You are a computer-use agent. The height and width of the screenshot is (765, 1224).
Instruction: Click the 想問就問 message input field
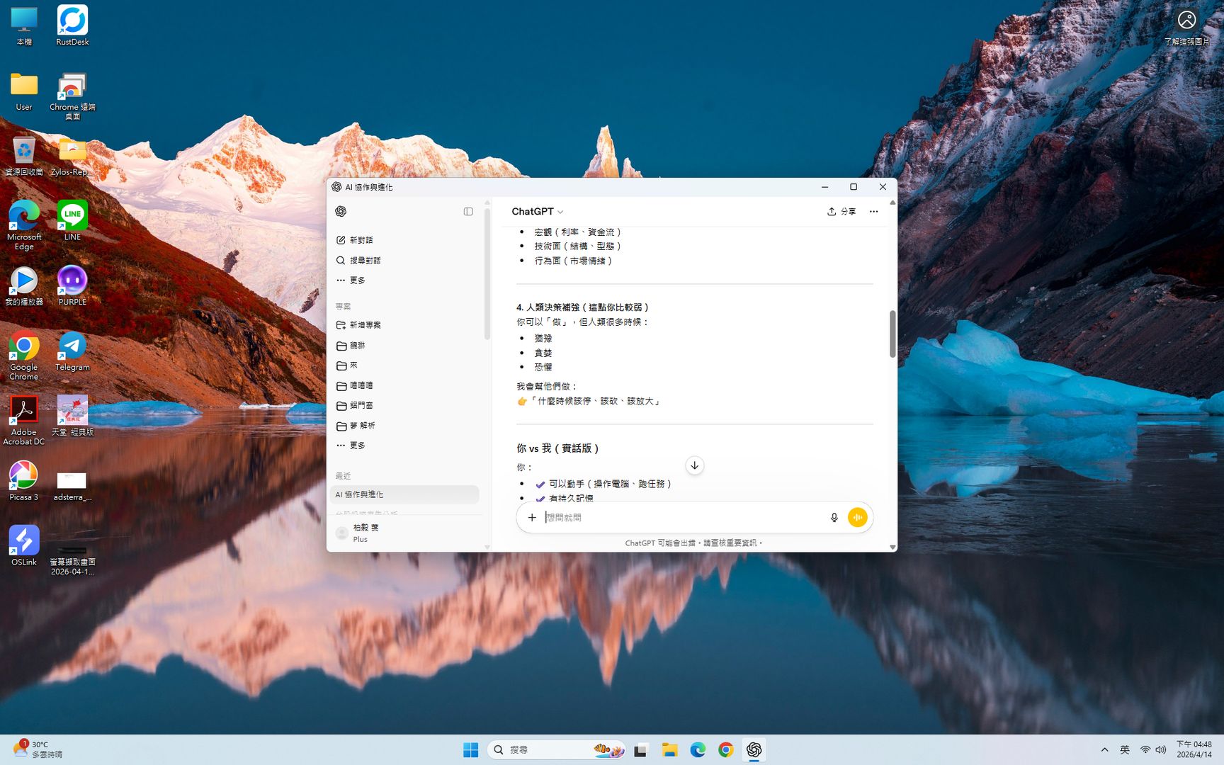[x=680, y=518]
